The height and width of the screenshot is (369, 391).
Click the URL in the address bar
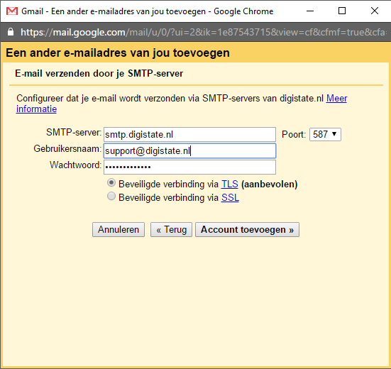[x=203, y=32]
